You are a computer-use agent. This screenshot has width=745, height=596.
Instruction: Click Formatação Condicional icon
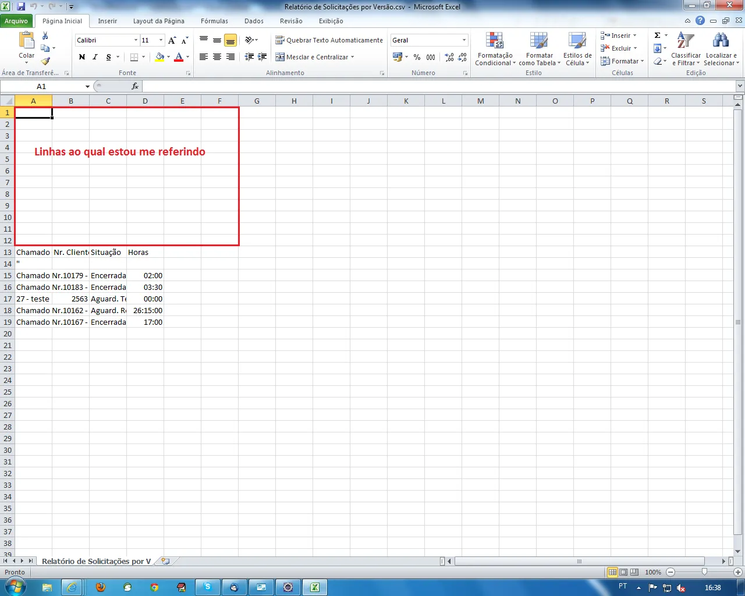click(494, 41)
